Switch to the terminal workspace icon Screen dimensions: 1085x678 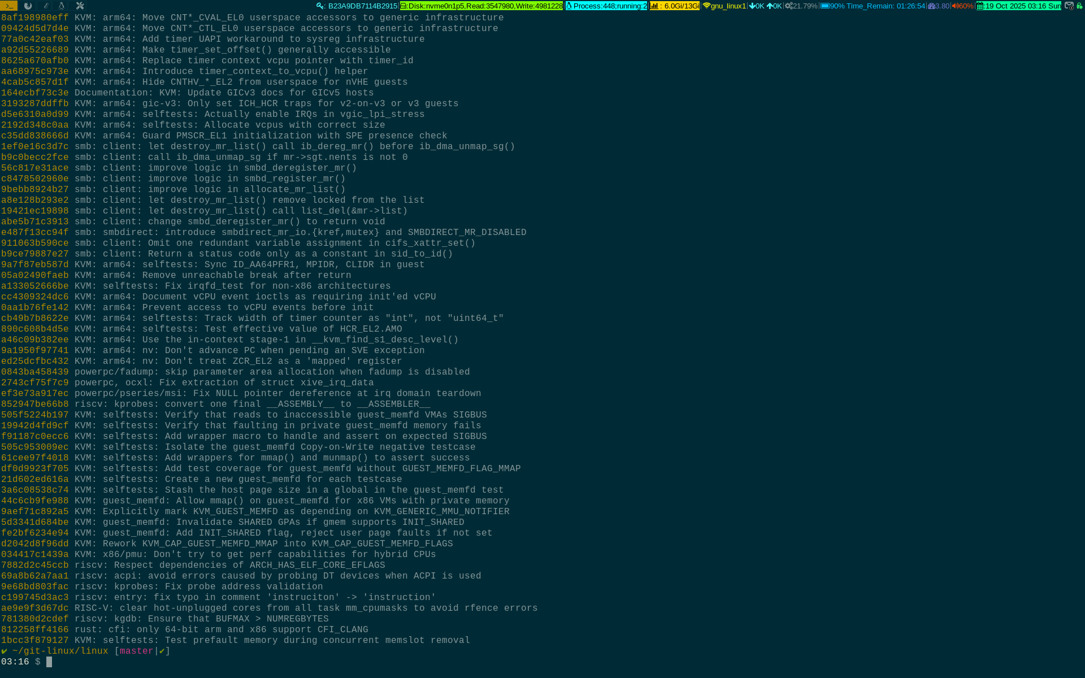click(8, 6)
